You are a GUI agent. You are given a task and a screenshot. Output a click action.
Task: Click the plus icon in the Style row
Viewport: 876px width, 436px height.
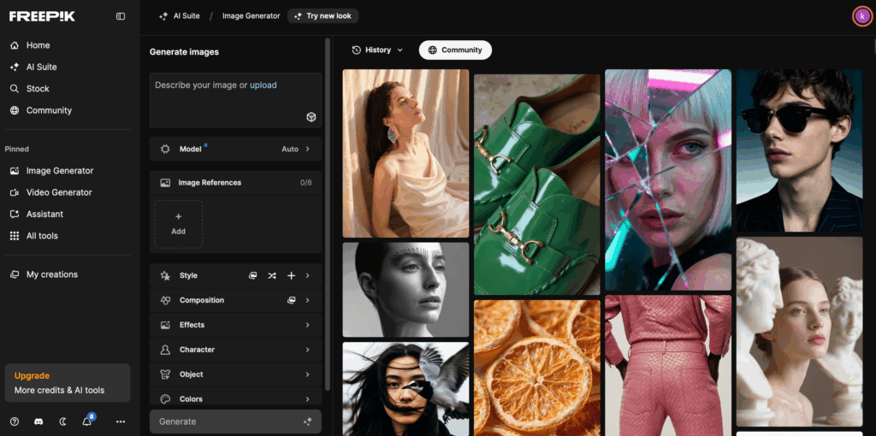point(291,276)
